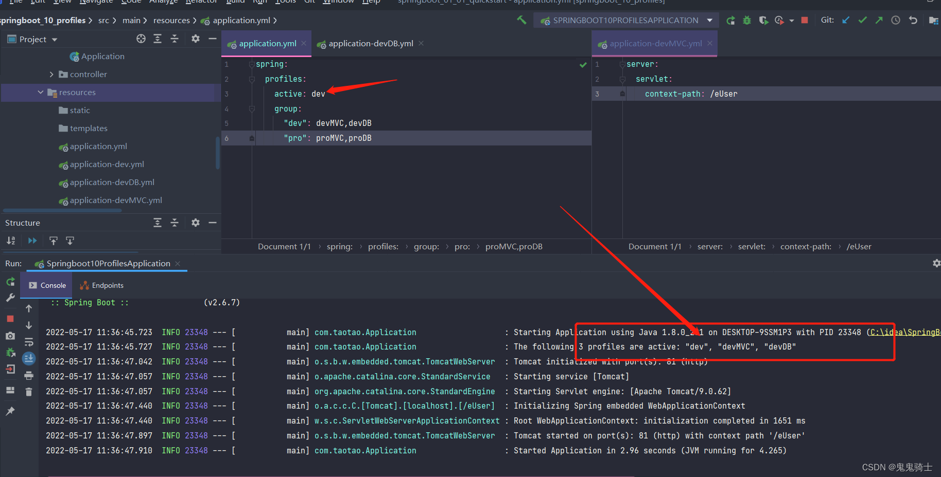Open the Console tab
The image size is (941, 477).
pyautogui.click(x=47, y=285)
